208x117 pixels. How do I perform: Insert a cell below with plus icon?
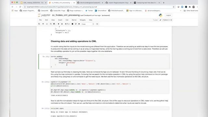pyautogui.click(x=43, y=24)
